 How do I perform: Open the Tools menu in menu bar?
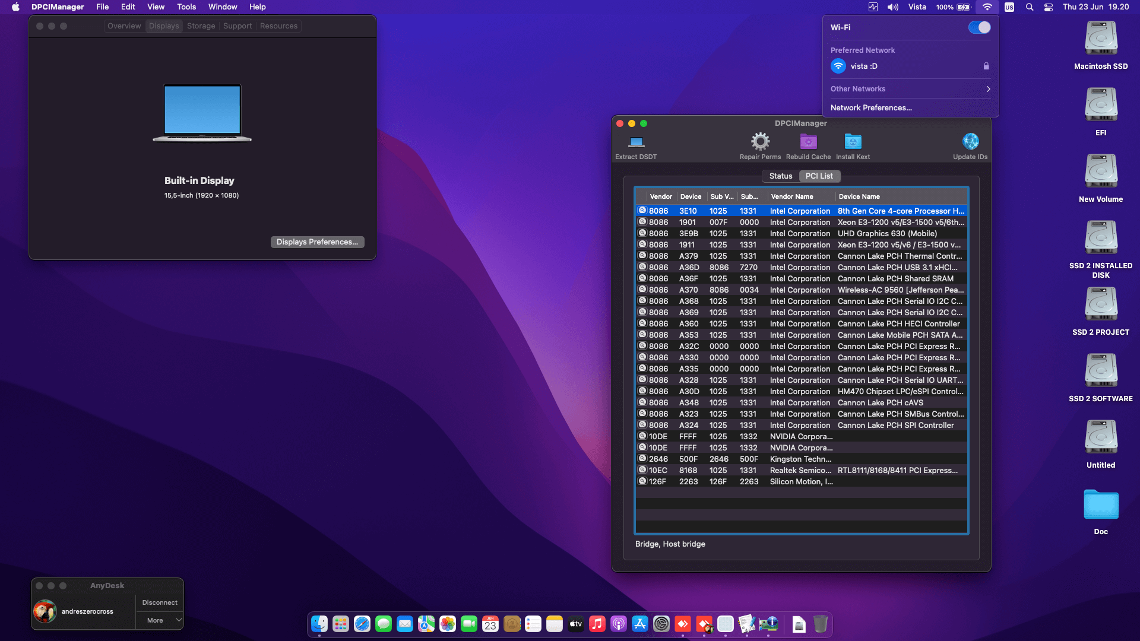point(186,7)
